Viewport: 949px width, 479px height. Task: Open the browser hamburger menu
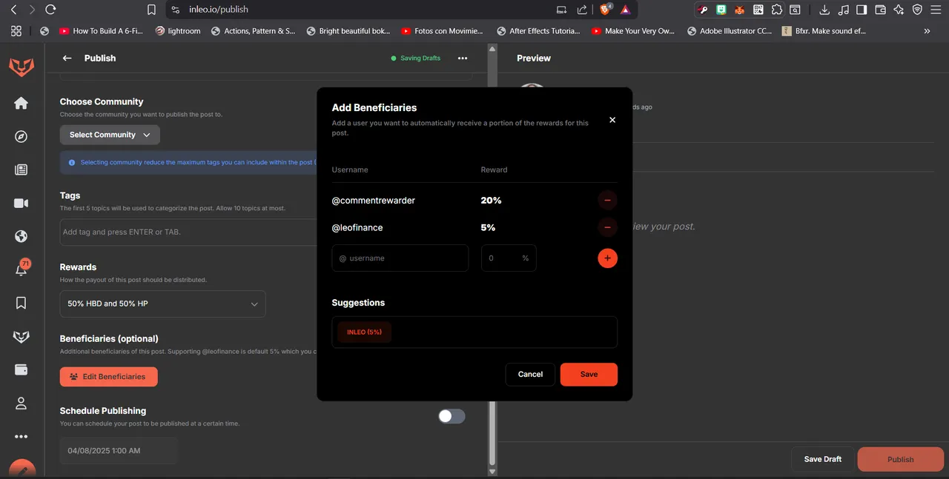coord(936,10)
